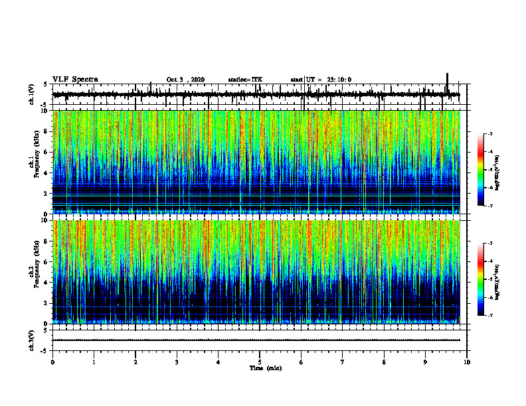
Task: Click time axis tick label "6"
Action: click(x=301, y=362)
